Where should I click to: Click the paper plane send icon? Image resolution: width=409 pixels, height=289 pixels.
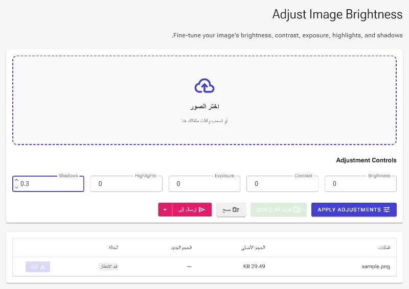[x=202, y=210]
